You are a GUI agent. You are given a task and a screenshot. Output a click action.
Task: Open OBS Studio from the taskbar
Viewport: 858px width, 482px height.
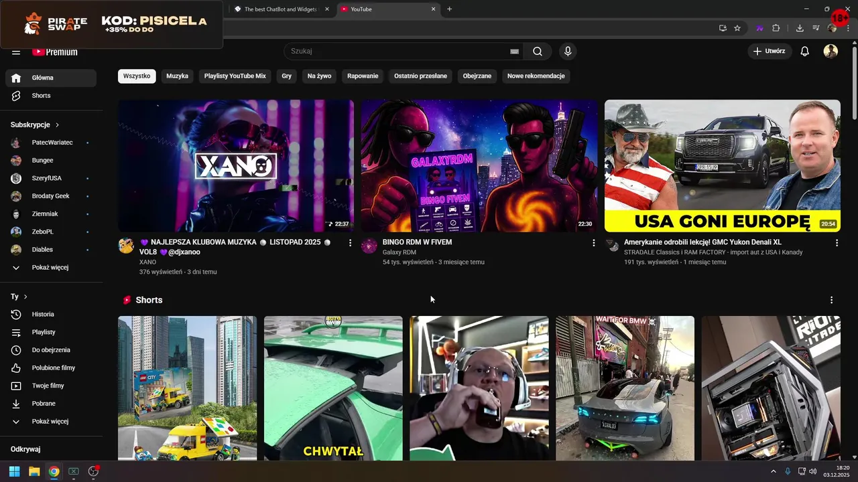pos(93,471)
